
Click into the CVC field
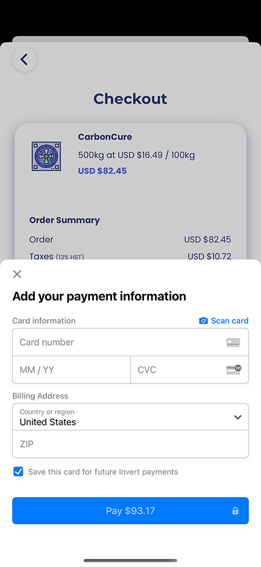(x=190, y=369)
